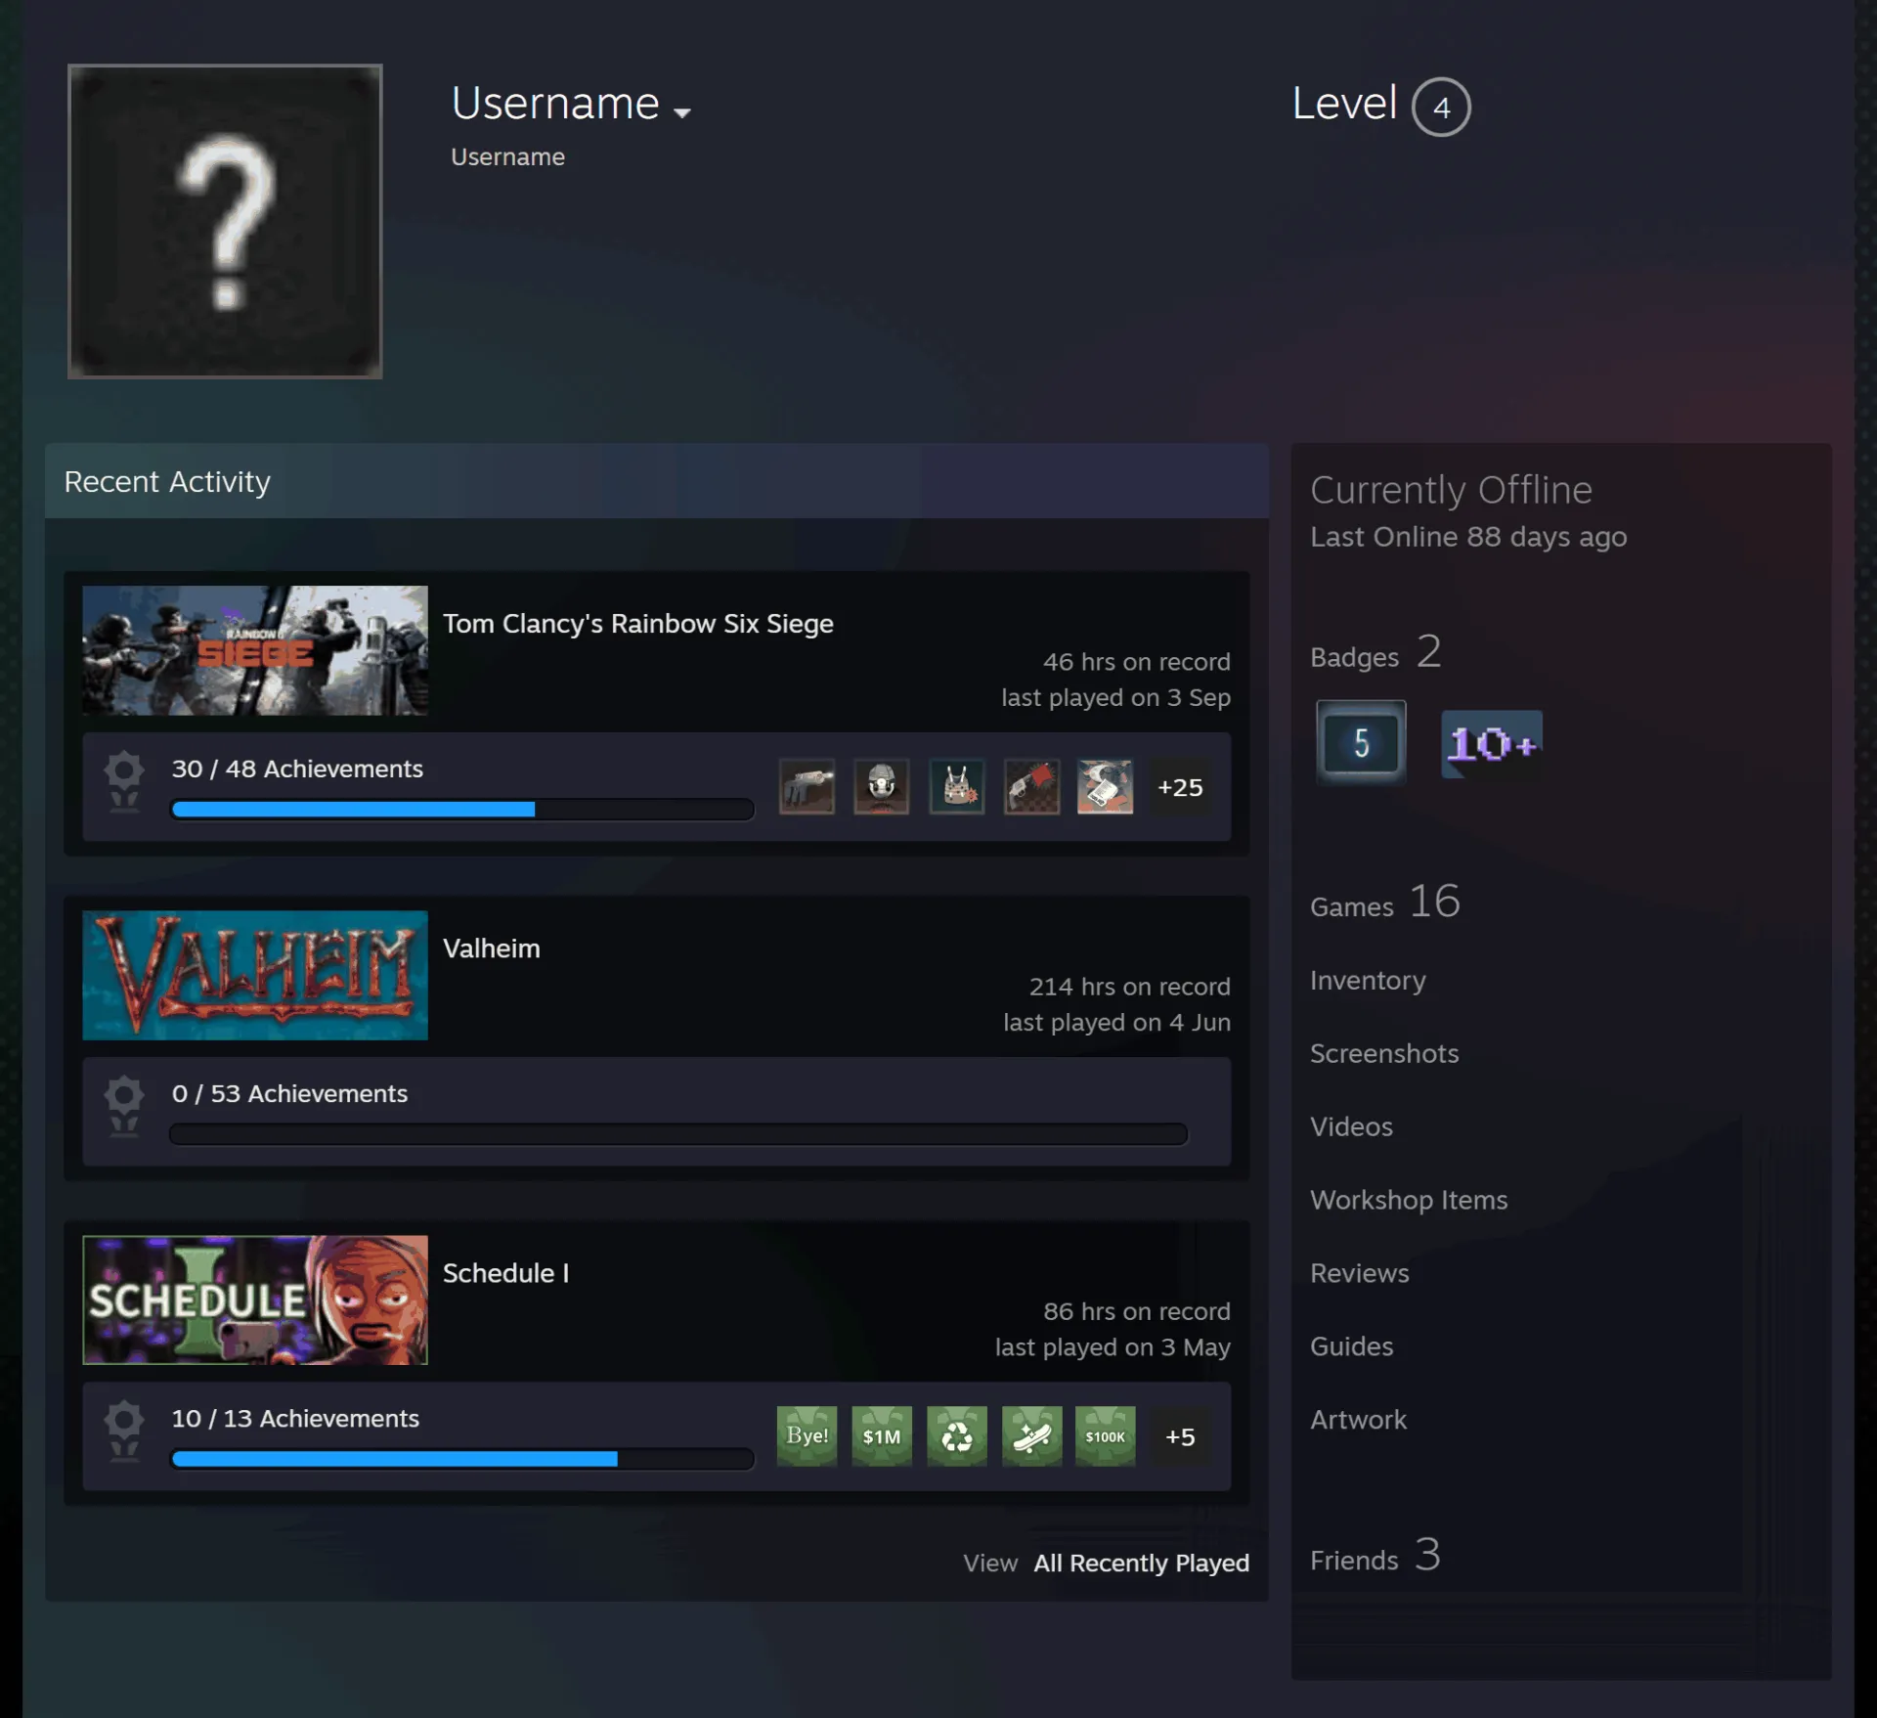This screenshot has height=1718, width=1877.
Task: Open the Username dropdown arrow
Action: tap(681, 113)
